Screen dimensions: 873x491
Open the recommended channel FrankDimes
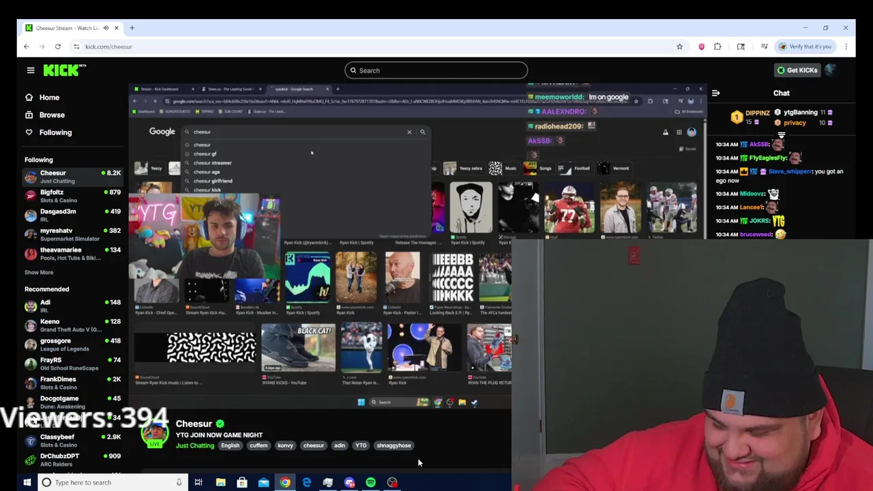[72, 383]
